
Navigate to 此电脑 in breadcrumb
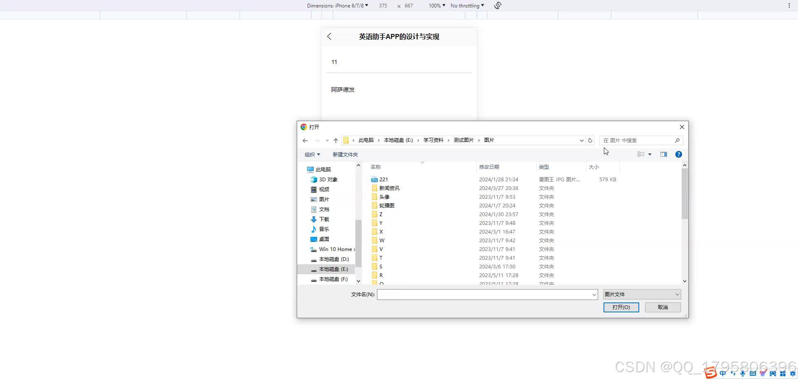pos(366,140)
